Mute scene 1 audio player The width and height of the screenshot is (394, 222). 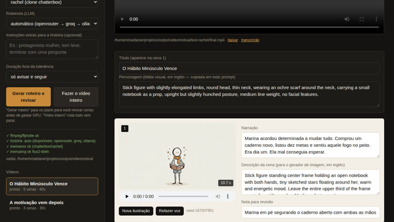218,197
